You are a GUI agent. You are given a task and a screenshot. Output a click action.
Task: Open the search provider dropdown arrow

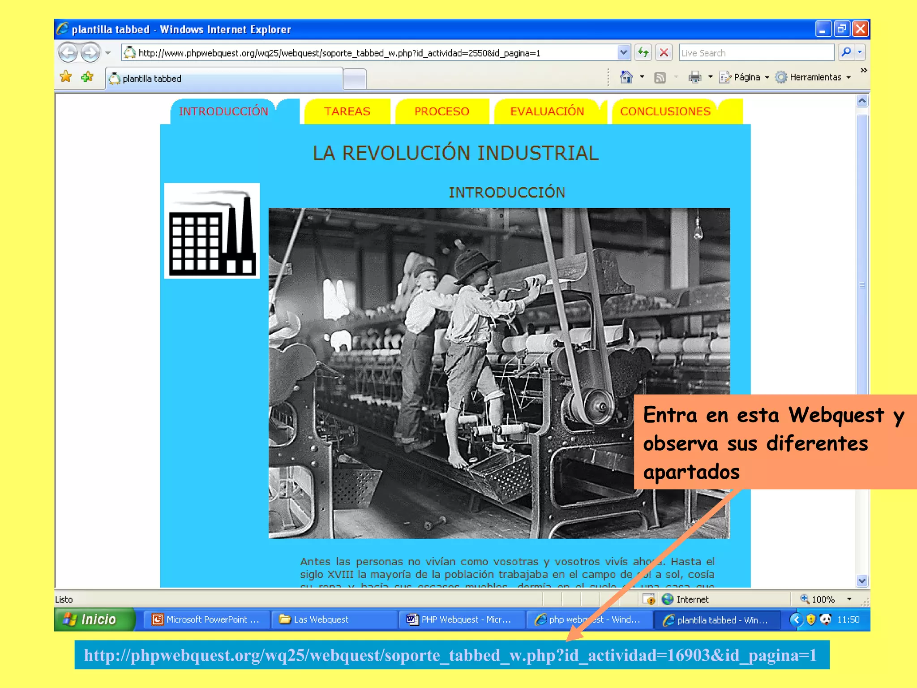860,52
